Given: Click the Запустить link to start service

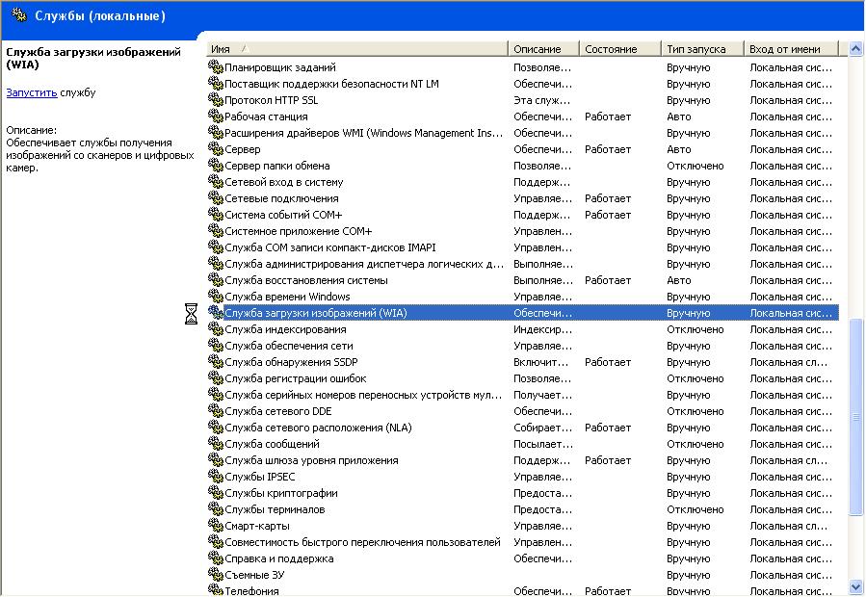Looking at the screenshot, I should [x=32, y=93].
